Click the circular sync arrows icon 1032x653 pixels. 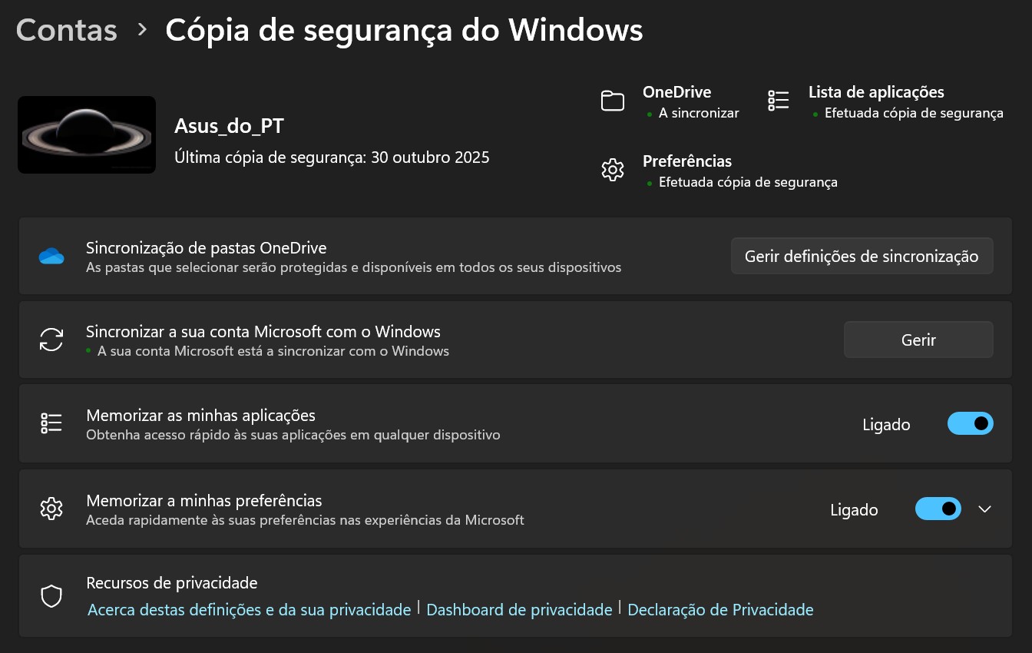pyautogui.click(x=51, y=340)
